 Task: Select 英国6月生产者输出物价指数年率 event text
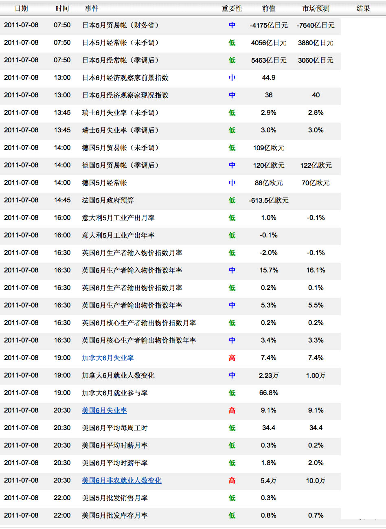[132, 305]
